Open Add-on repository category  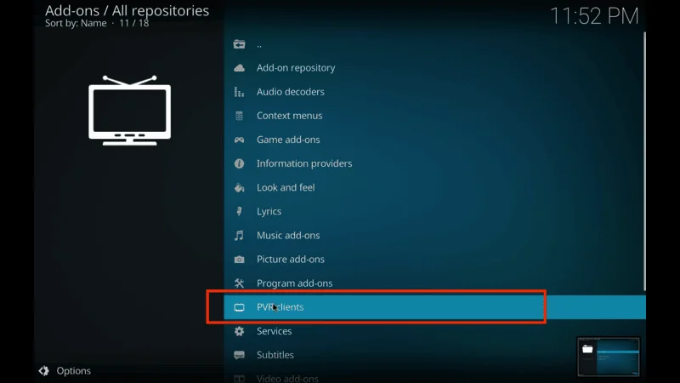[434, 68]
